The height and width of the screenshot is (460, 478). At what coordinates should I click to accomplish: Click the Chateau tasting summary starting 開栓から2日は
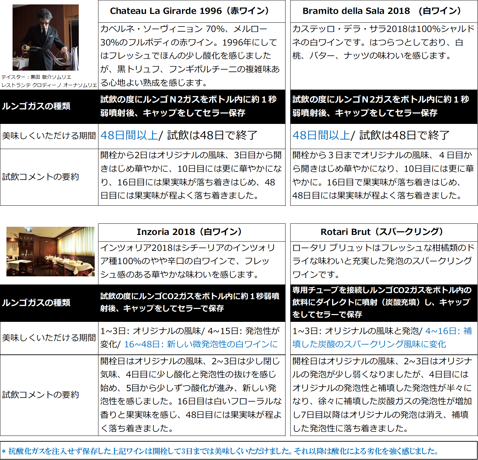point(191,176)
